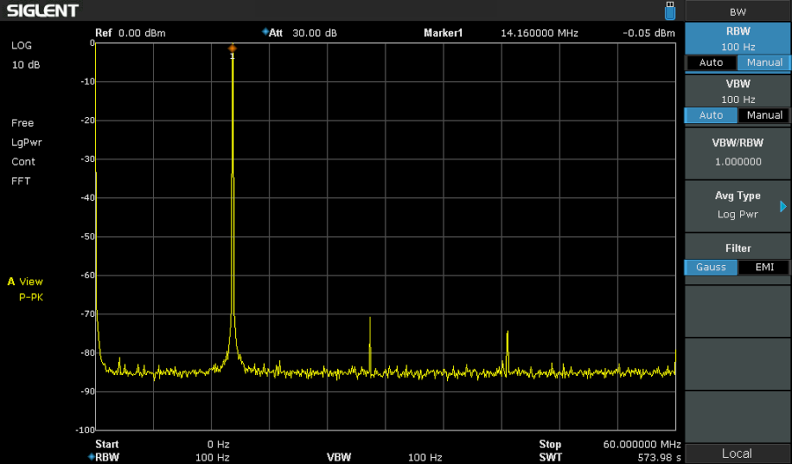Click the Att 30.00 dB readout

(299, 33)
